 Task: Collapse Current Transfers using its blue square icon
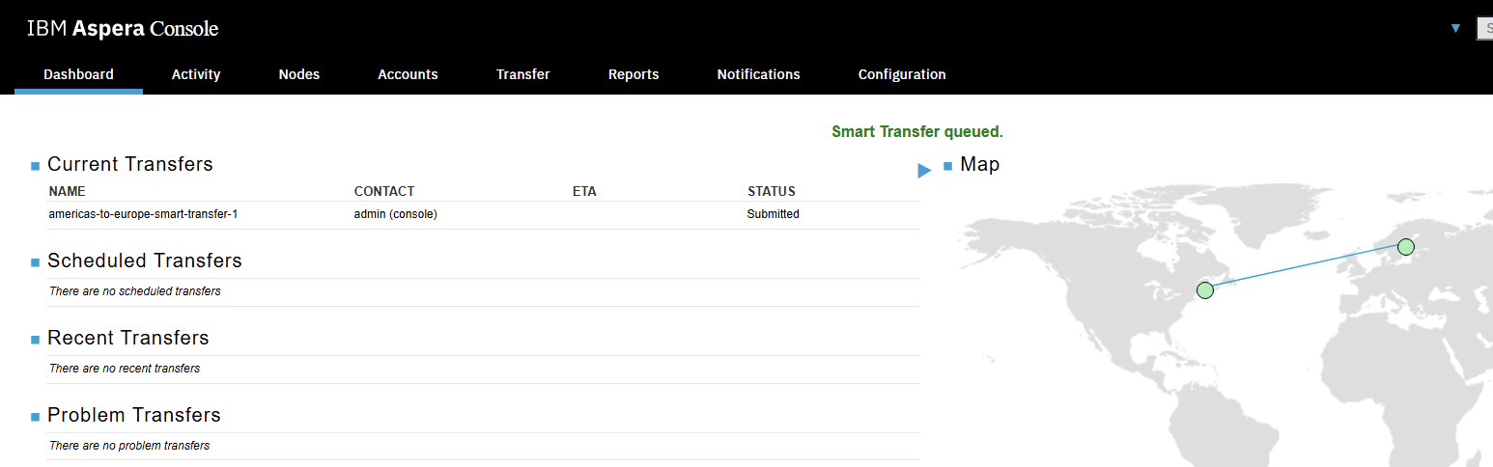click(x=35, y=167)
